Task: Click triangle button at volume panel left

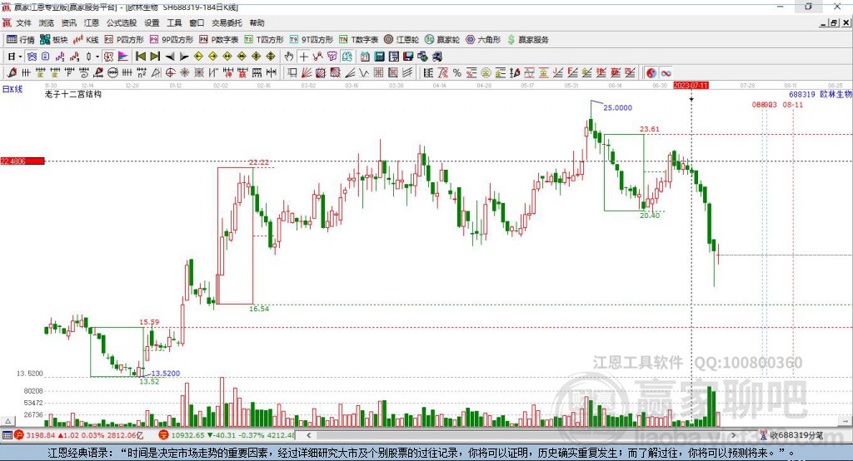Action: pos(7,421)
